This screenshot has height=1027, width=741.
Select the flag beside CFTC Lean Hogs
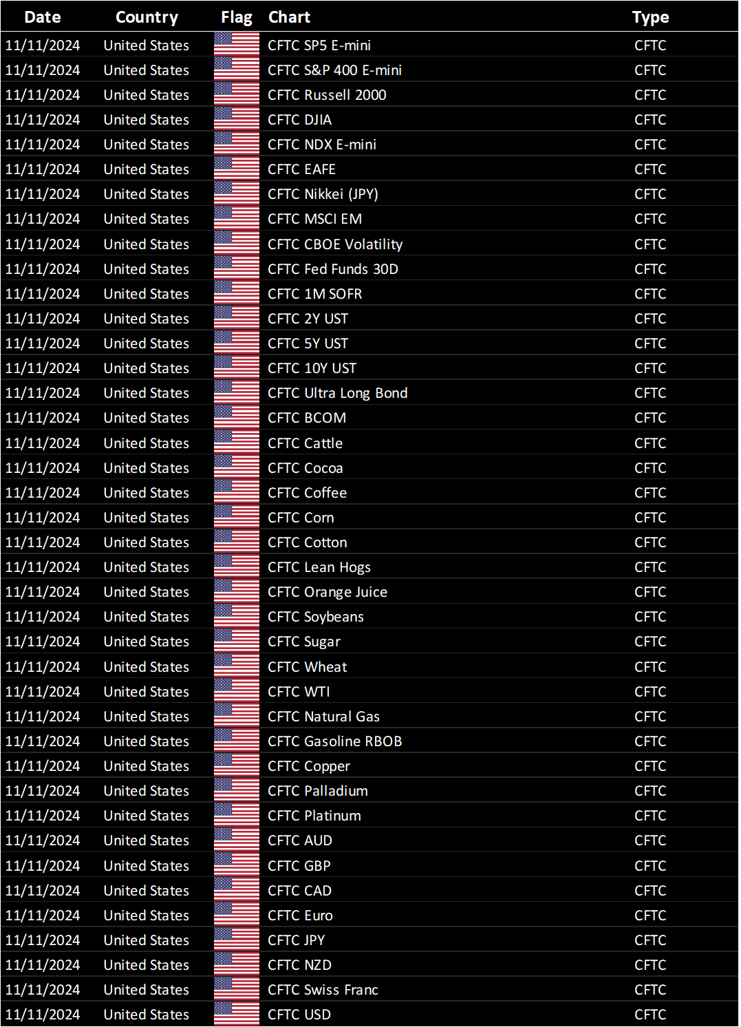[237, 567]
